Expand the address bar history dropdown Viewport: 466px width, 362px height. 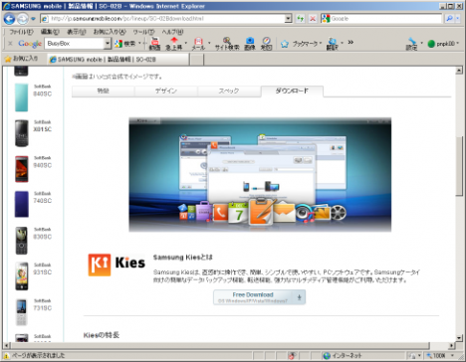point(288,19)
